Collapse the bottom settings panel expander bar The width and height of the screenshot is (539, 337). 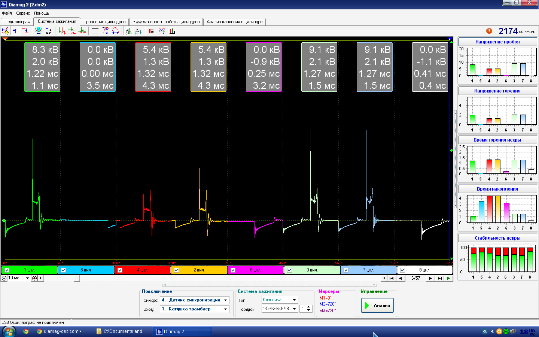click(x=269, y=285)
